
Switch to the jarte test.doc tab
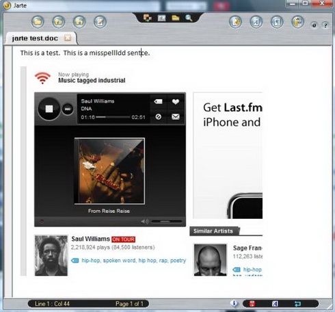[35, 38]
